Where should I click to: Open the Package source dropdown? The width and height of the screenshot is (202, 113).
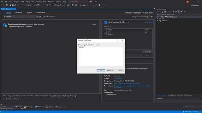pos(146,17)
